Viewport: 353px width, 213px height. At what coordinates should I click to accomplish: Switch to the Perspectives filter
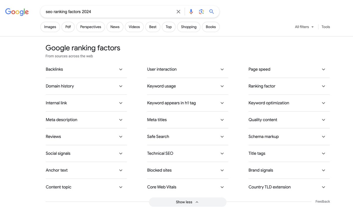(91, 27)
